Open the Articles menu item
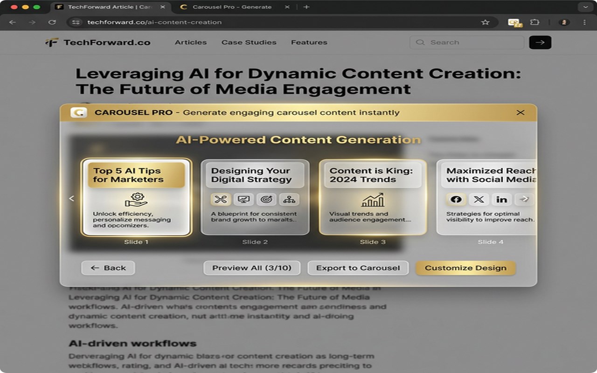 [191, 42]
